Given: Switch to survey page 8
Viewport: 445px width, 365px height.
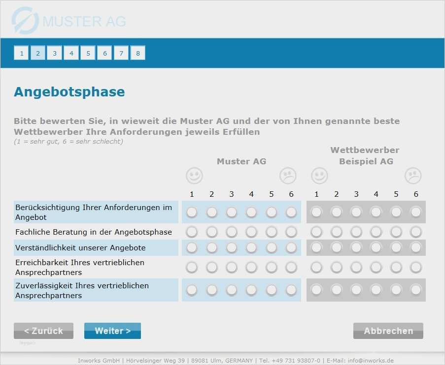Looking at the screenshot, I should click(x=137, y=53).
